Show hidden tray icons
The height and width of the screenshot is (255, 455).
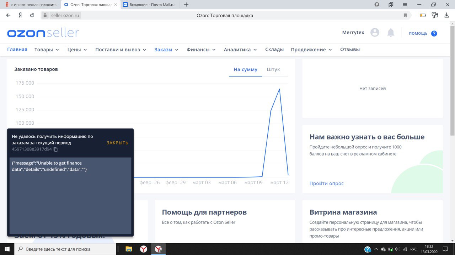click(x=376, y=249)
